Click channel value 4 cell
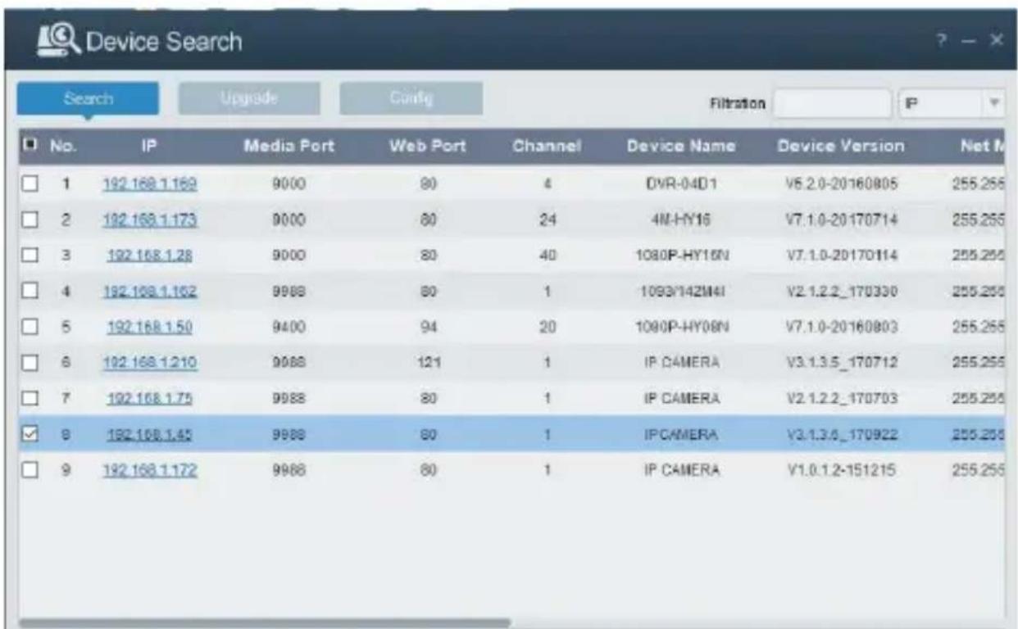This screenshot has width=1018, height=629. [548, 184]
